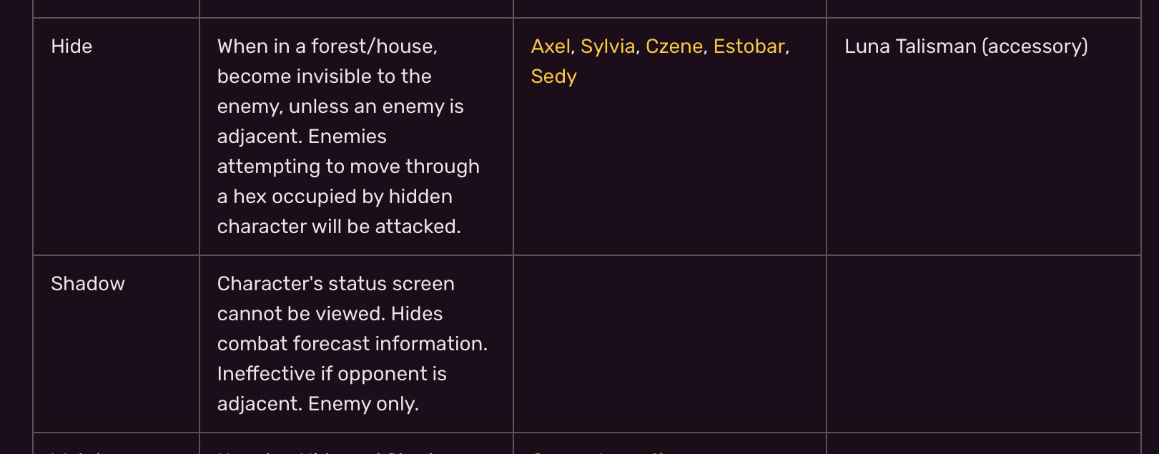Click the "Luna Talisman" item text
Screen dimensions: 1159x454
[x=910, y=46]
